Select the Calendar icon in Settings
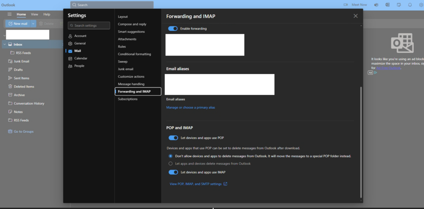 pos(70,59)
